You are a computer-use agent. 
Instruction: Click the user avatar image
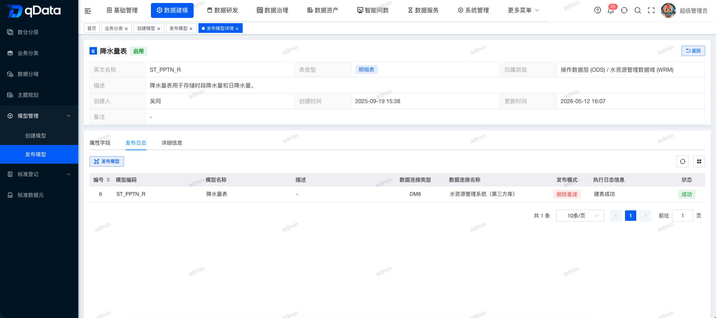click(668, 10)
